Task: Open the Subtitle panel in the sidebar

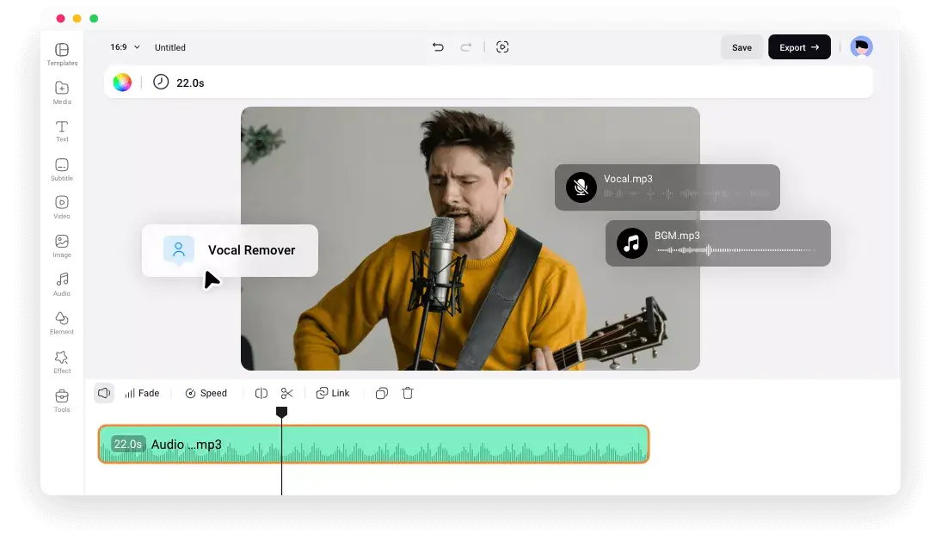Action: (x=62, y=169)
